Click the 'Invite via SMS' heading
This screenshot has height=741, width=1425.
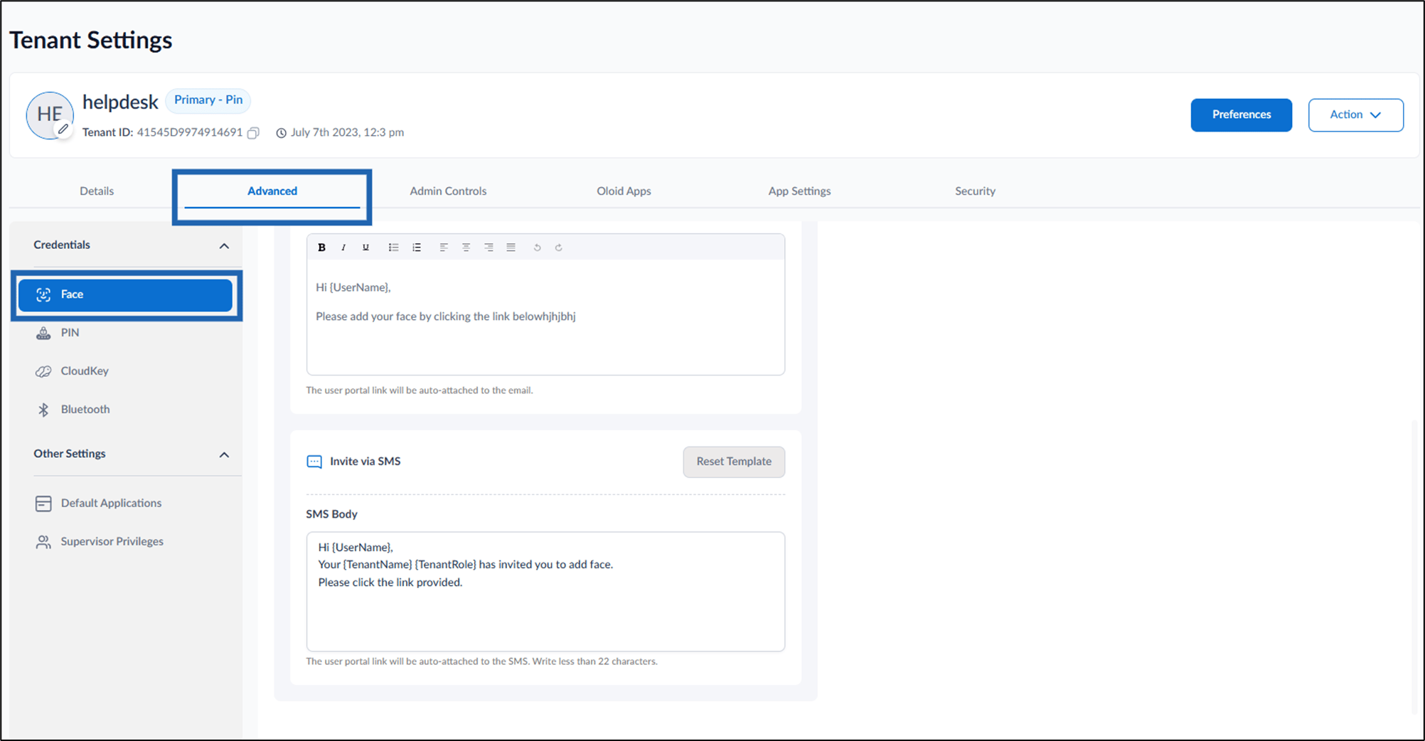pyautogui.click(x=365, y=462)
